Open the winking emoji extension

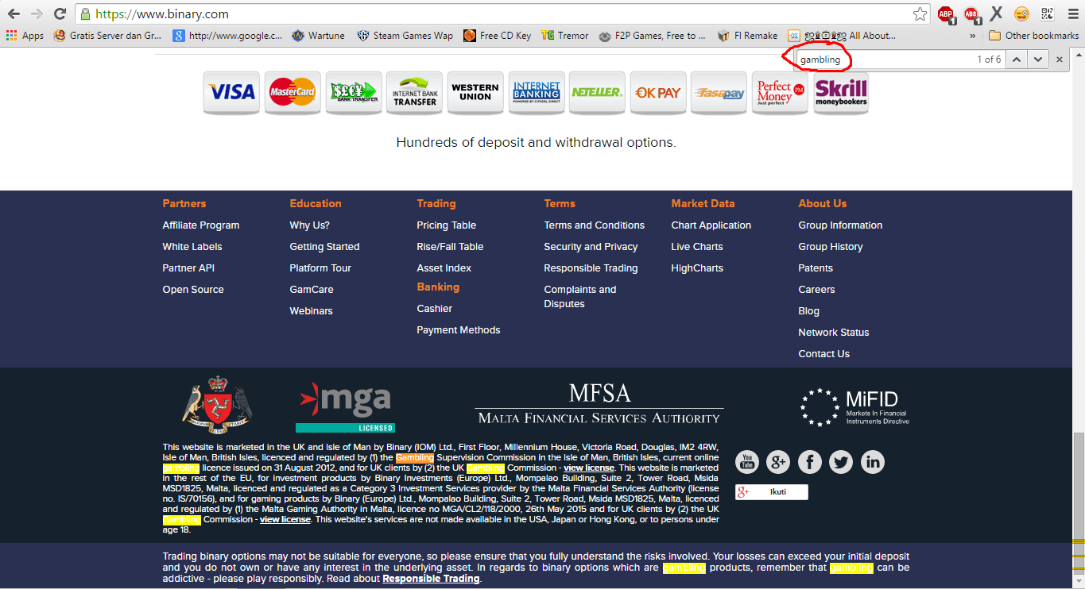(x=1021, y=13)
